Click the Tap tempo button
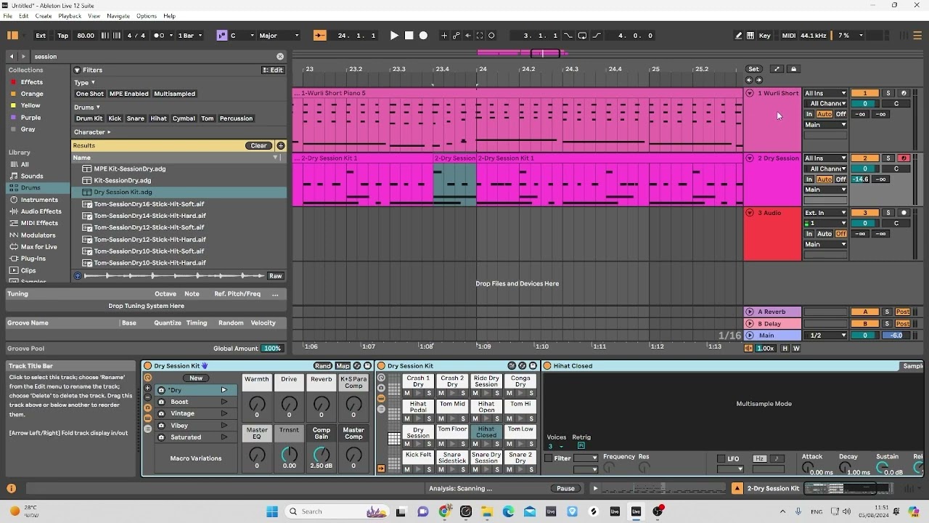This screenshot has height=523, width=929. 63,36
